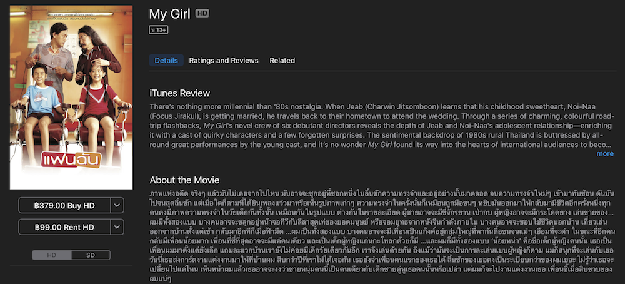Click the HD badge beside the title
The height and width of the screenshot is (284, 625).
tap(202, 13)
